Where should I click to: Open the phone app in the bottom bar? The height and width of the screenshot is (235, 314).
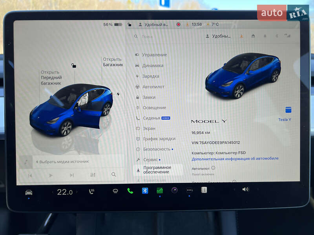130,191
